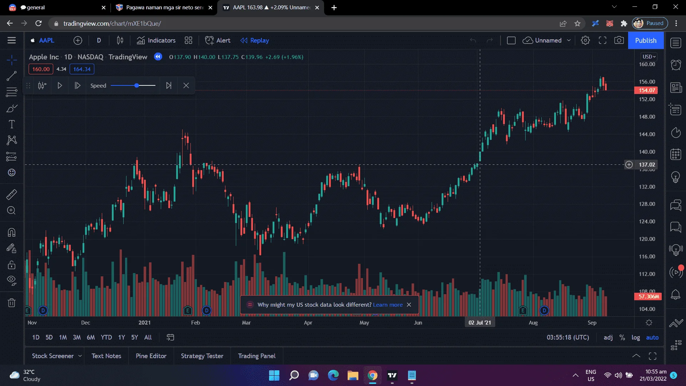Image resolution: width=686 pixels, height=386 pixels.
Task: Select the brush drawing tool
Action: (x=11, y=108)
